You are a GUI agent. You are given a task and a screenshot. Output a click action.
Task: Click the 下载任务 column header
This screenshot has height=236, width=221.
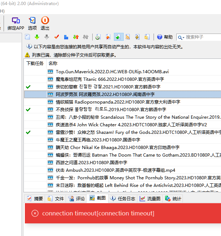(35, 63)
